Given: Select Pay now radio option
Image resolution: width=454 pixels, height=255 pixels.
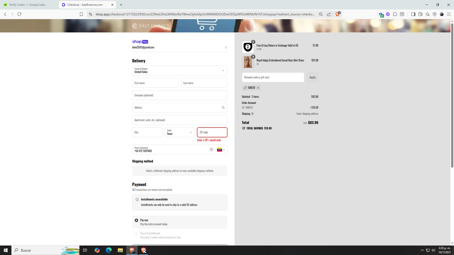Looking at the screenshot, I should pos(137,220).
